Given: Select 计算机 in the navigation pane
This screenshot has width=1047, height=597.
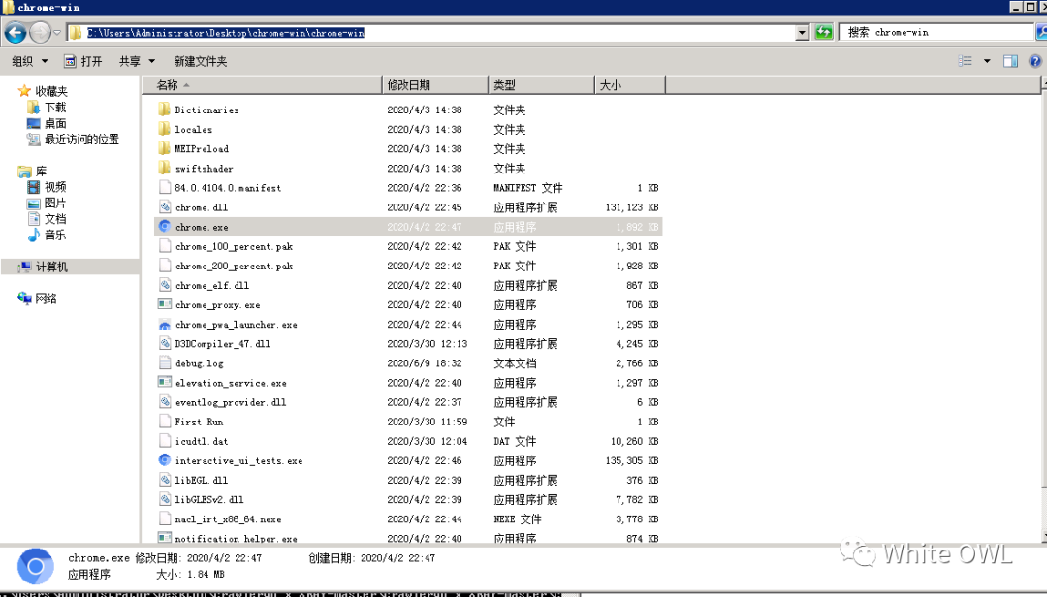Looking at the screenshot, I should 50,267.
